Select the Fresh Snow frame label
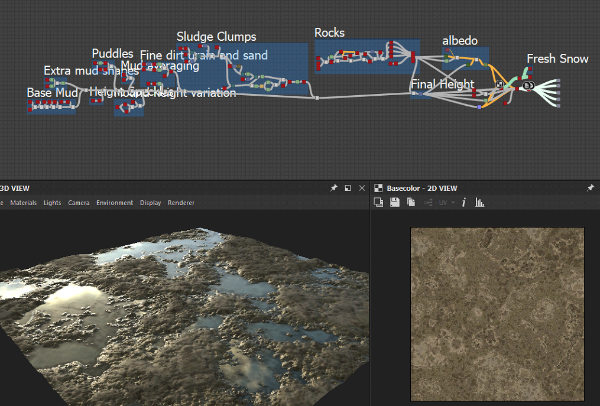Viewport: 600px width, 406px height. click(557, 59)
